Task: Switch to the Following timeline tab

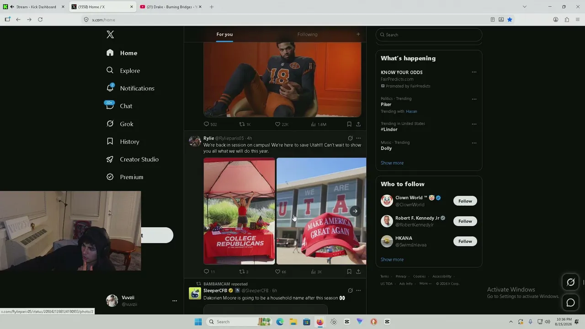Action: point(307,34)
